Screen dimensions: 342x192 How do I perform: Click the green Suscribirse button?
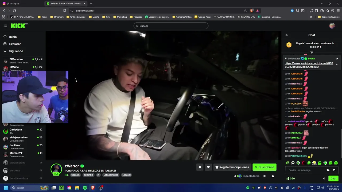pyautogui.click(x=265, y=167)
